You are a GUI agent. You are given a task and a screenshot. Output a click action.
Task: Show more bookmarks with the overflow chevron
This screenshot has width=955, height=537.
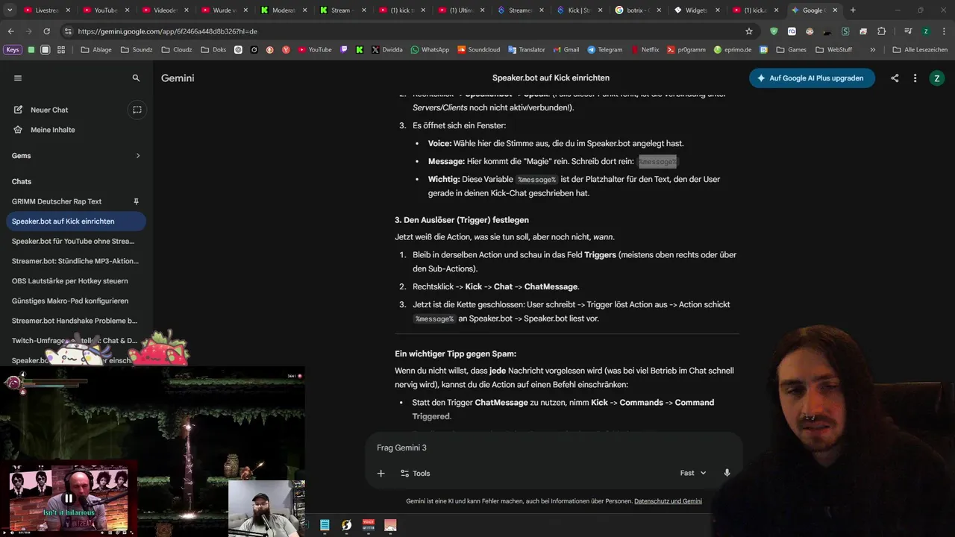[872, 49]
